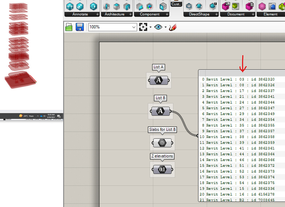Click the List A data component
The image size is (285, 207).
159,80
